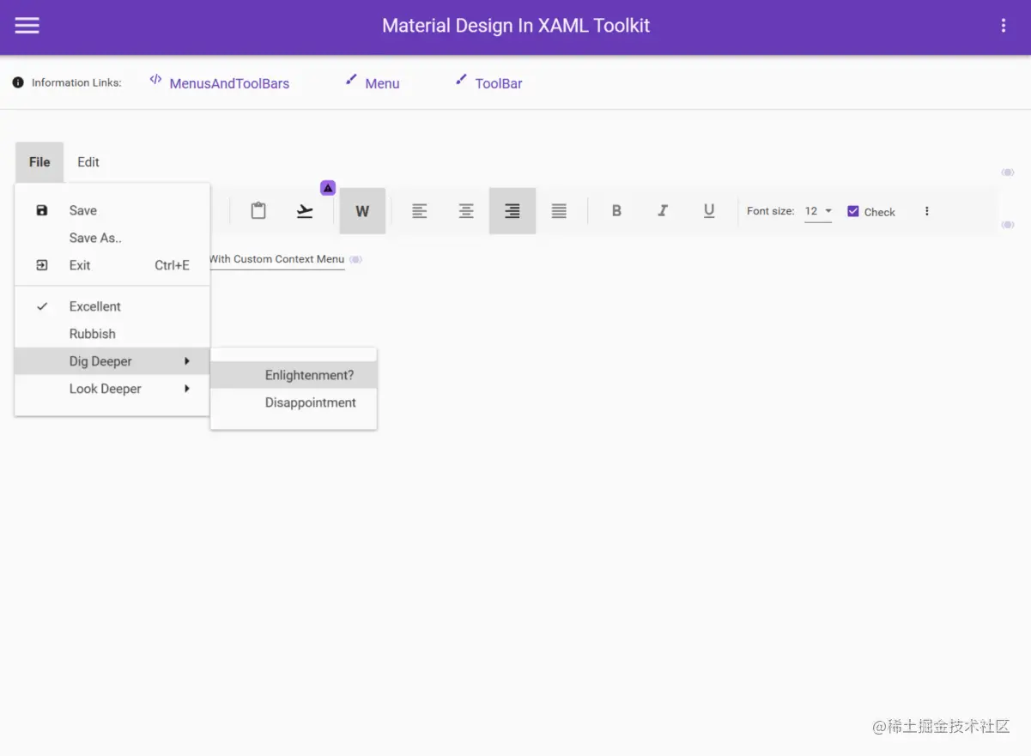
Task: Expand the Look Deeper submenu
Action: click(112, 389)
